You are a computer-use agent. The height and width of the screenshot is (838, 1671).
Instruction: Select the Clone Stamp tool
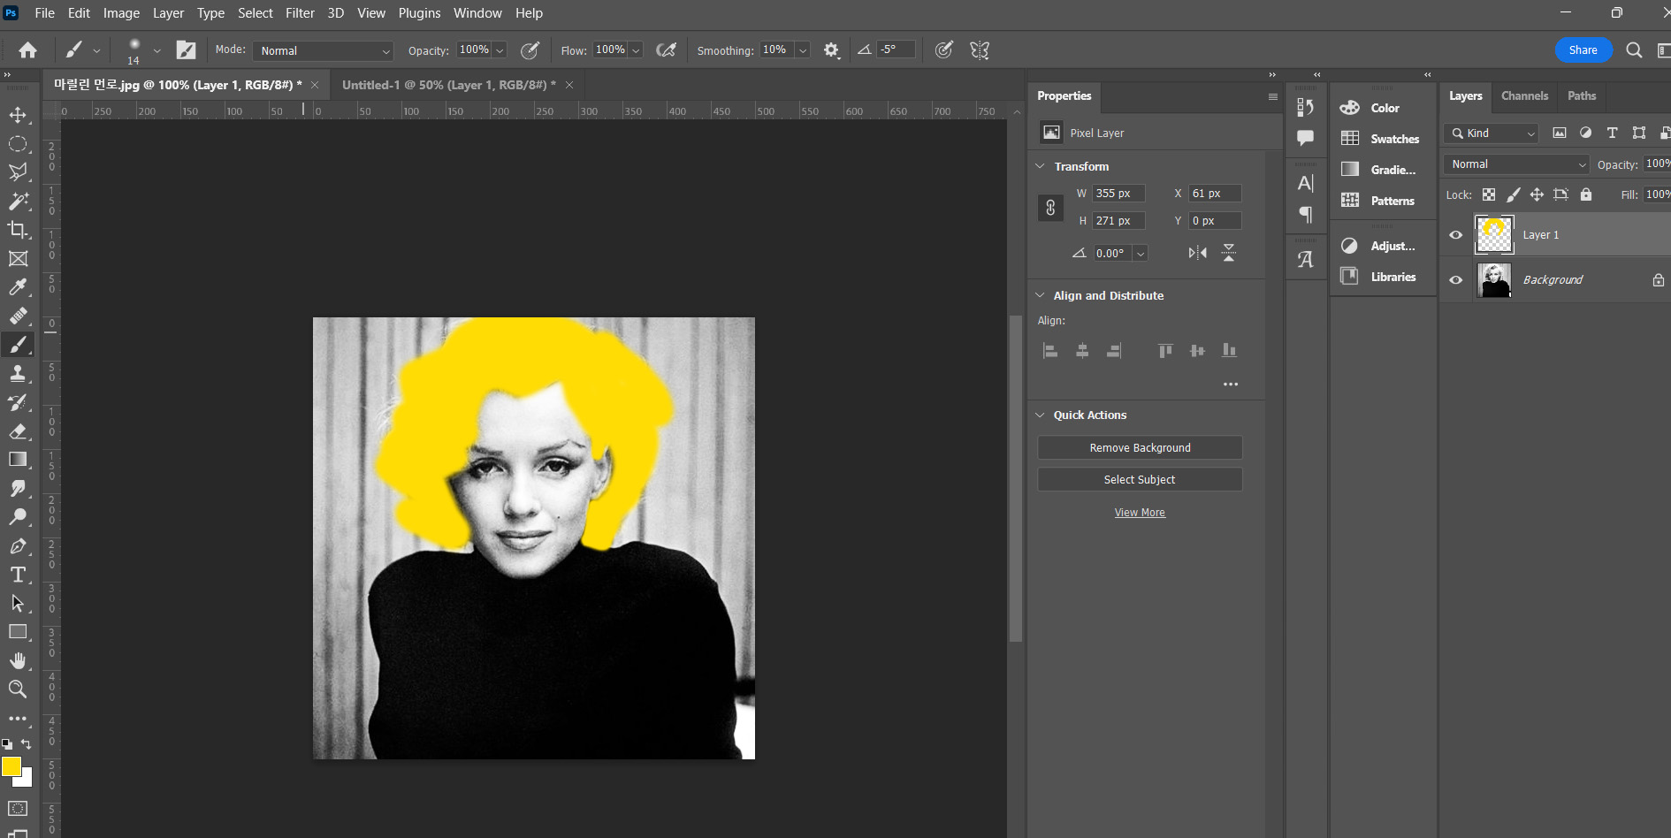18,374
